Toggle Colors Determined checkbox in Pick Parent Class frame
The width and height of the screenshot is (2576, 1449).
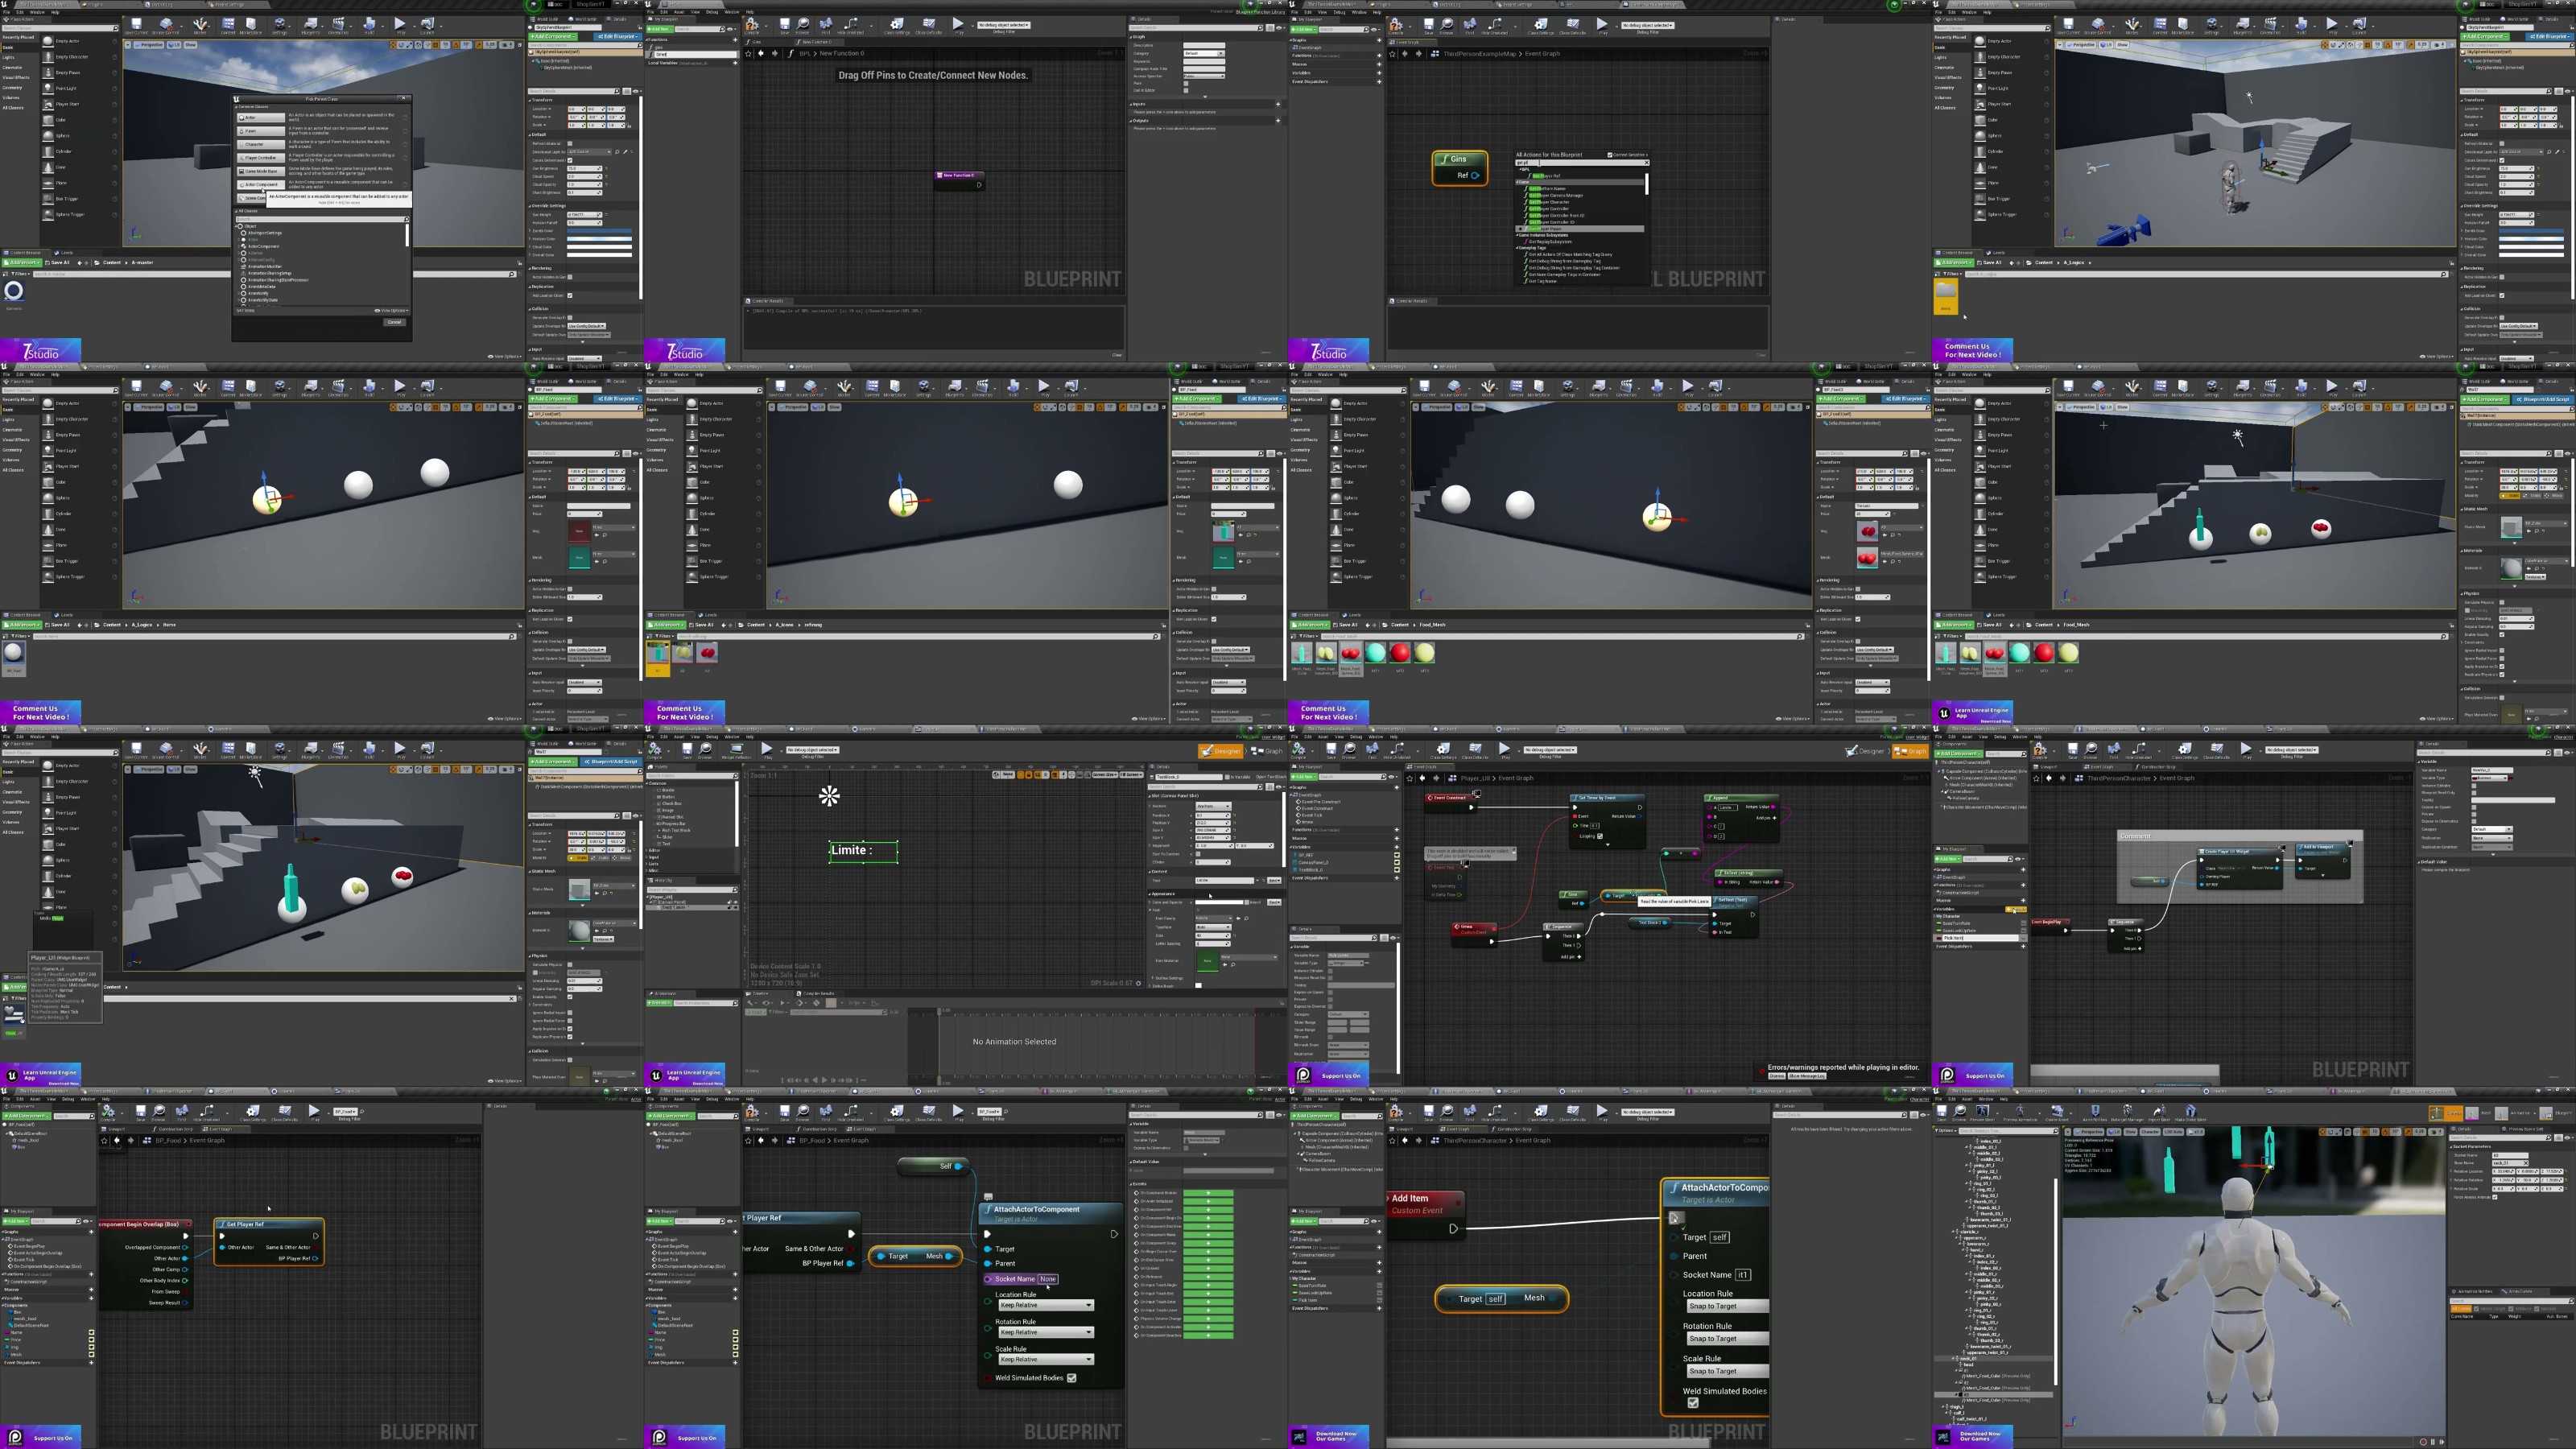pyautogui.click(x=570, y=160)
